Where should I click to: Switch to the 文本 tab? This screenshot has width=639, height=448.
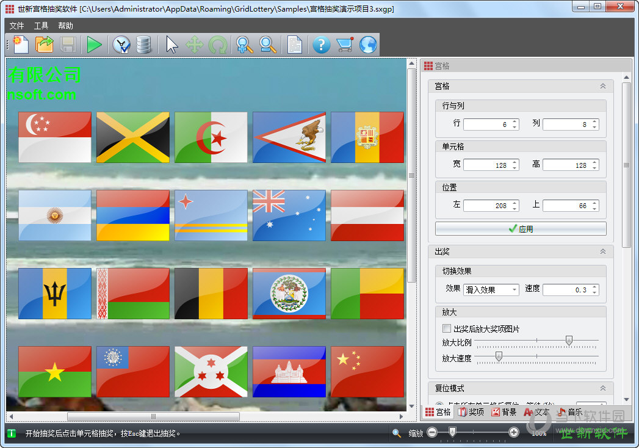(537, 412)
